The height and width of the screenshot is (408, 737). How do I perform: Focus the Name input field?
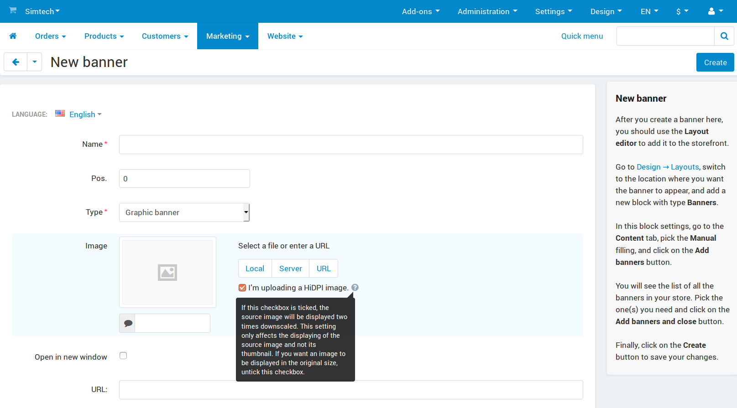351,145
